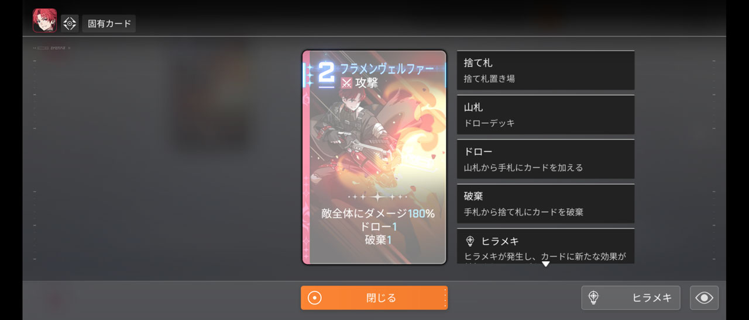This screenshot has width=749, height=320.
Task: Select the 破棄 keyword entry
Action: tap(545, 204)
